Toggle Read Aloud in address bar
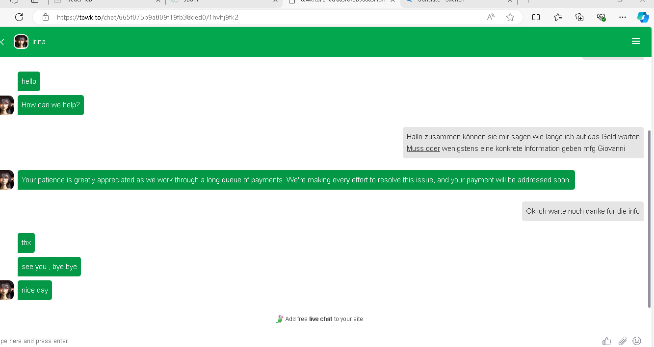This screenshot has width=654, height=347. tap(491, 17)
